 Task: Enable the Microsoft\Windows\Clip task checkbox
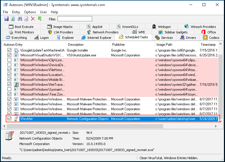(x=10, y=60)
